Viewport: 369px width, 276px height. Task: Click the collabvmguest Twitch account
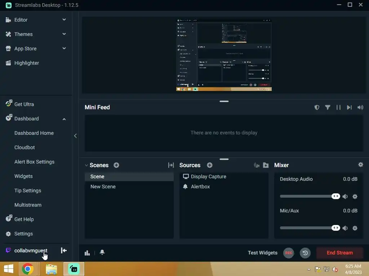click(x=31, y=250)
